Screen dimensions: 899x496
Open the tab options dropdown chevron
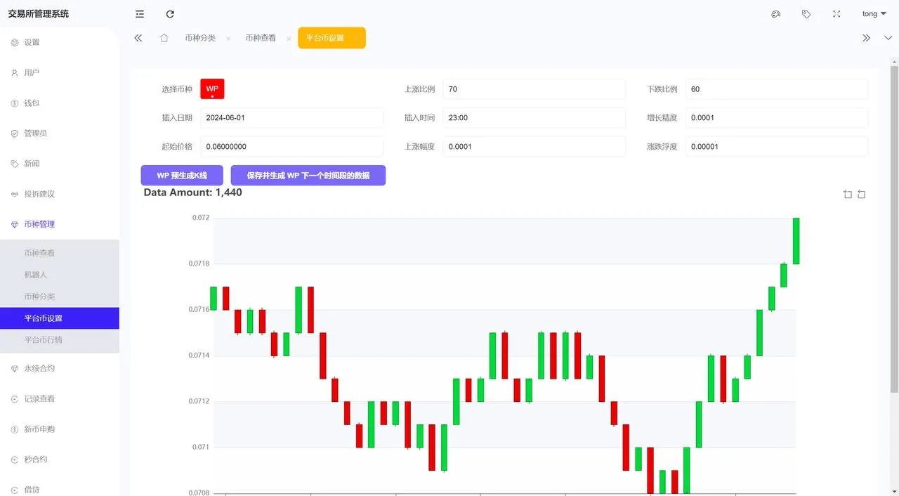(x=888, y=38)
